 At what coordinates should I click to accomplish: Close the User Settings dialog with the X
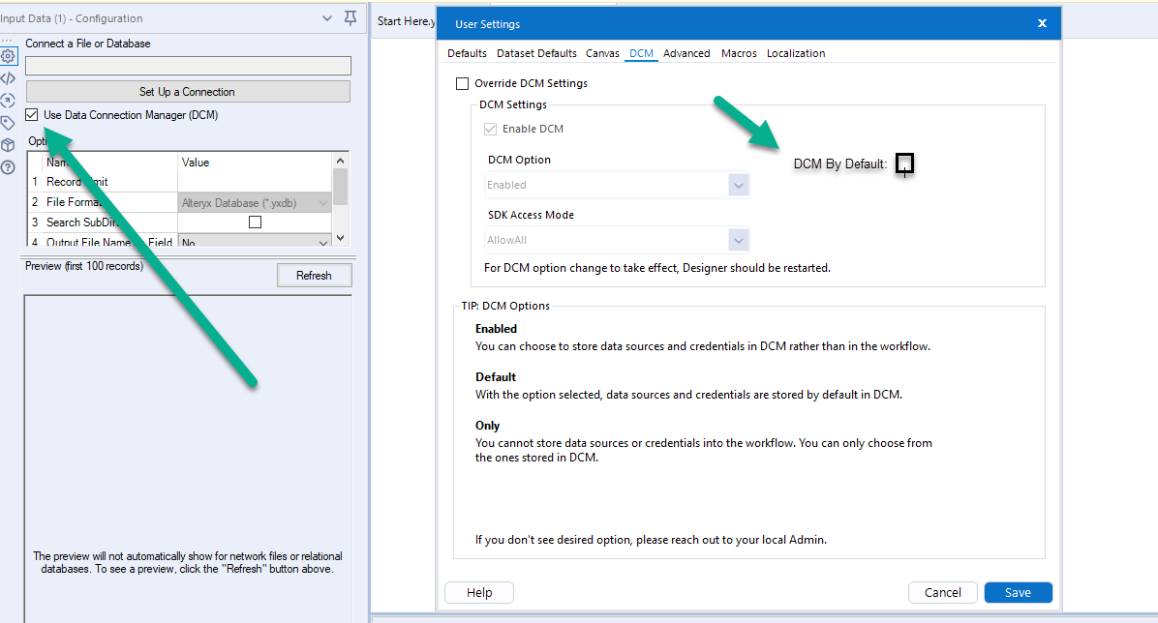tap(1042, 22)
